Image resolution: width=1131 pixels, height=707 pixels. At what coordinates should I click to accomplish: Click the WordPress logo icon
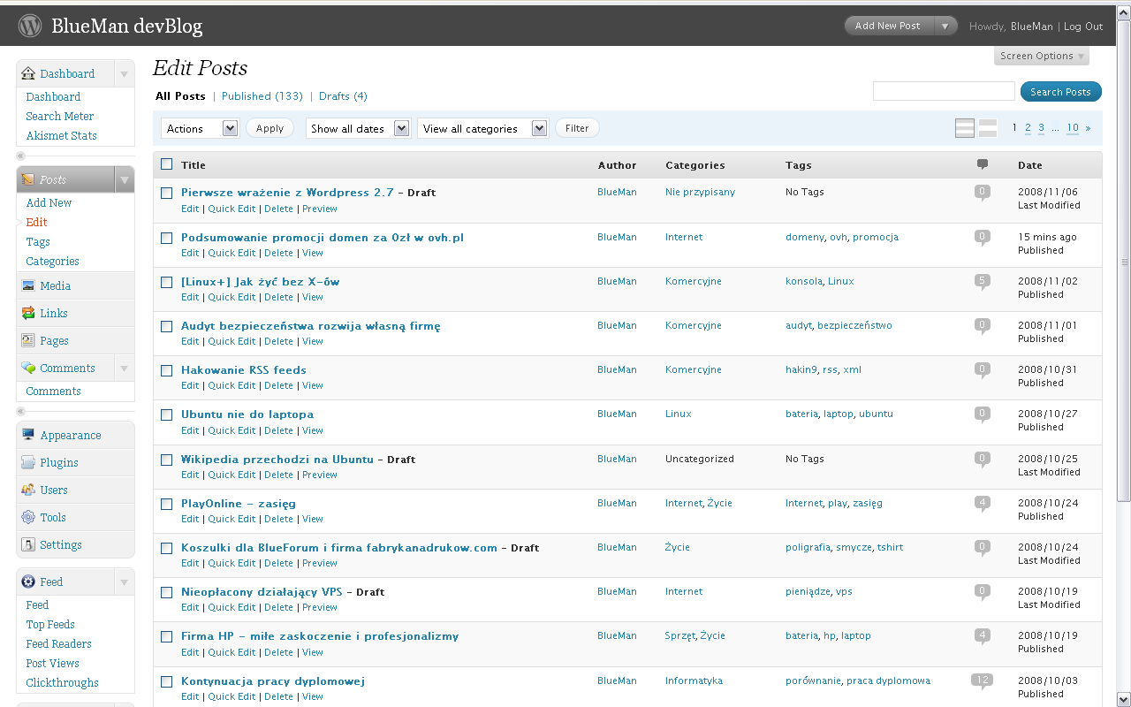30,26
